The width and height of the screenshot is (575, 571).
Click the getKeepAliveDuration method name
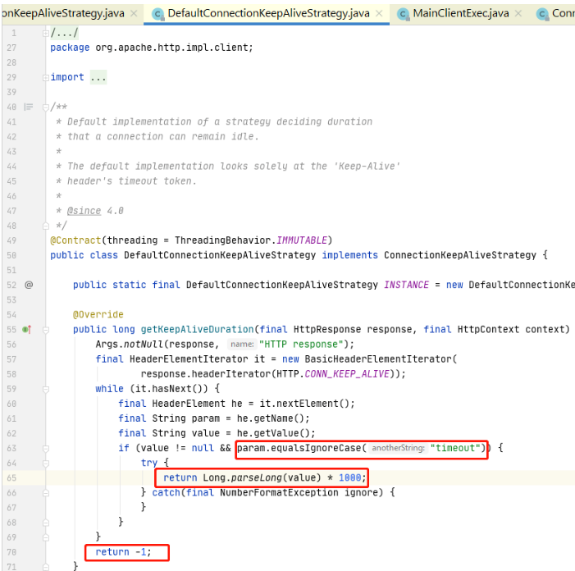click(x=198, y=329)
